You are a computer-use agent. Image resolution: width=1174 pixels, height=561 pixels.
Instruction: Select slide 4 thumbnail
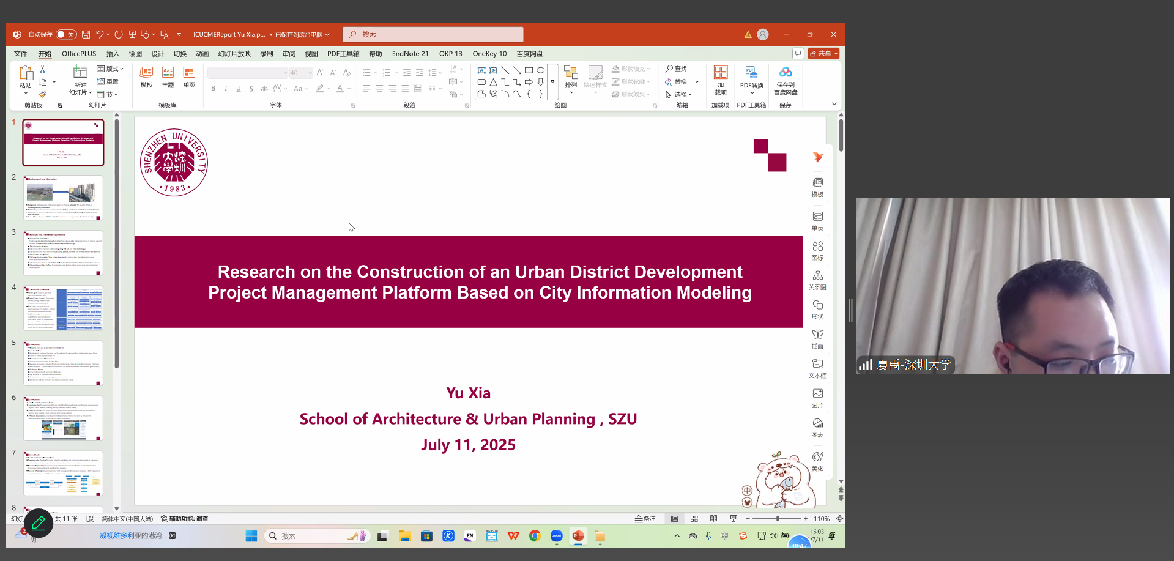(64, 308)
